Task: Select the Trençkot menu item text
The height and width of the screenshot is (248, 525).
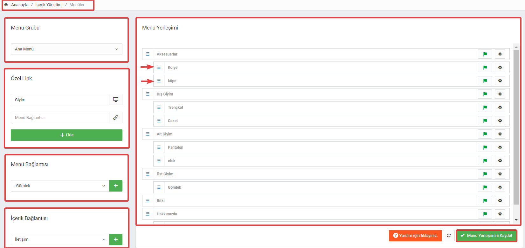Action: (x=176, y=108)
